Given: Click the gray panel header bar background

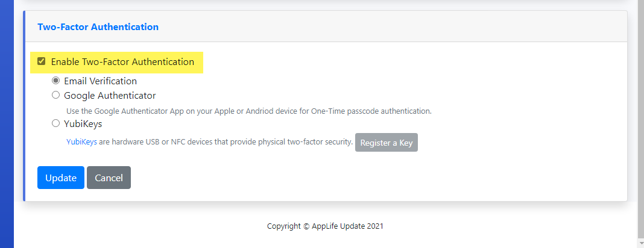Looking at the screenshot, I should pyautogui.click(x=390, y=26).
